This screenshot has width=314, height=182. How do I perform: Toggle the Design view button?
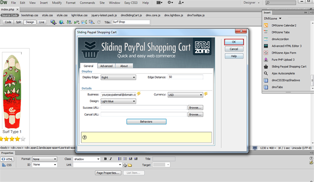(30, 22)
